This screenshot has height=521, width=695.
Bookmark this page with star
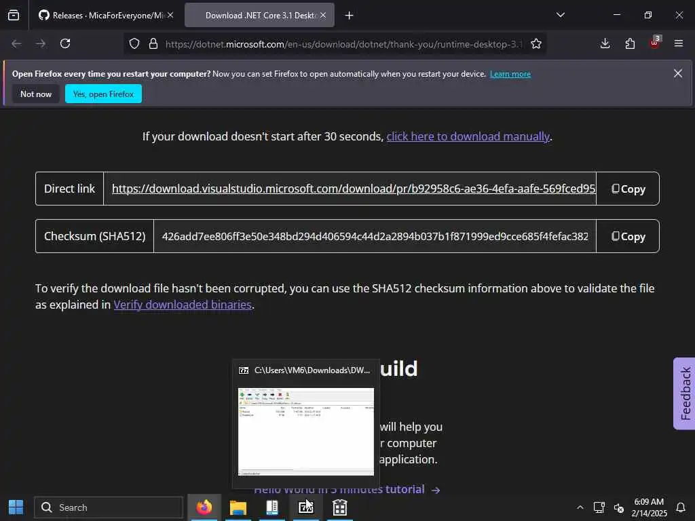[536, 44]
